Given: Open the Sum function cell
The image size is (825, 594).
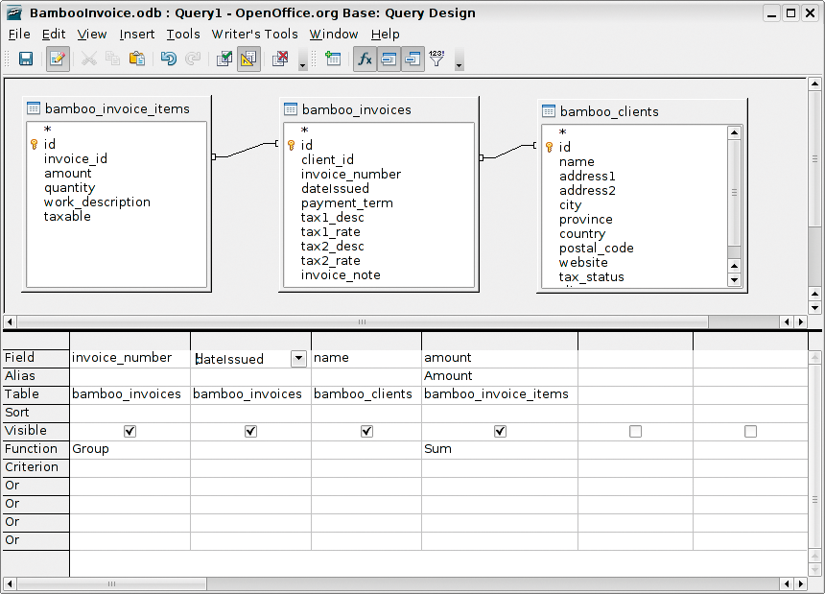Looking at the screenshot, I should pyautogui.click(x=500, y=449).
